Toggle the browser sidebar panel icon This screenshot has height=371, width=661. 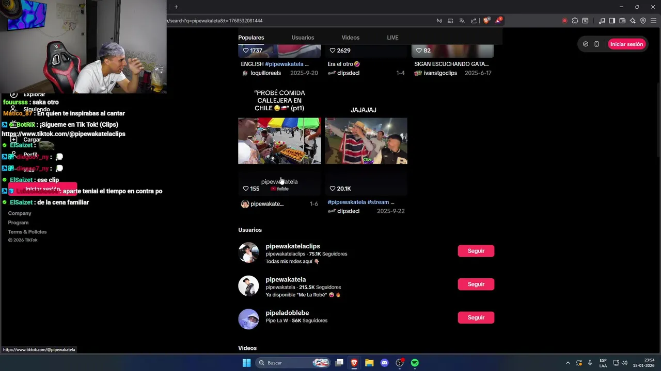(612, 21)
